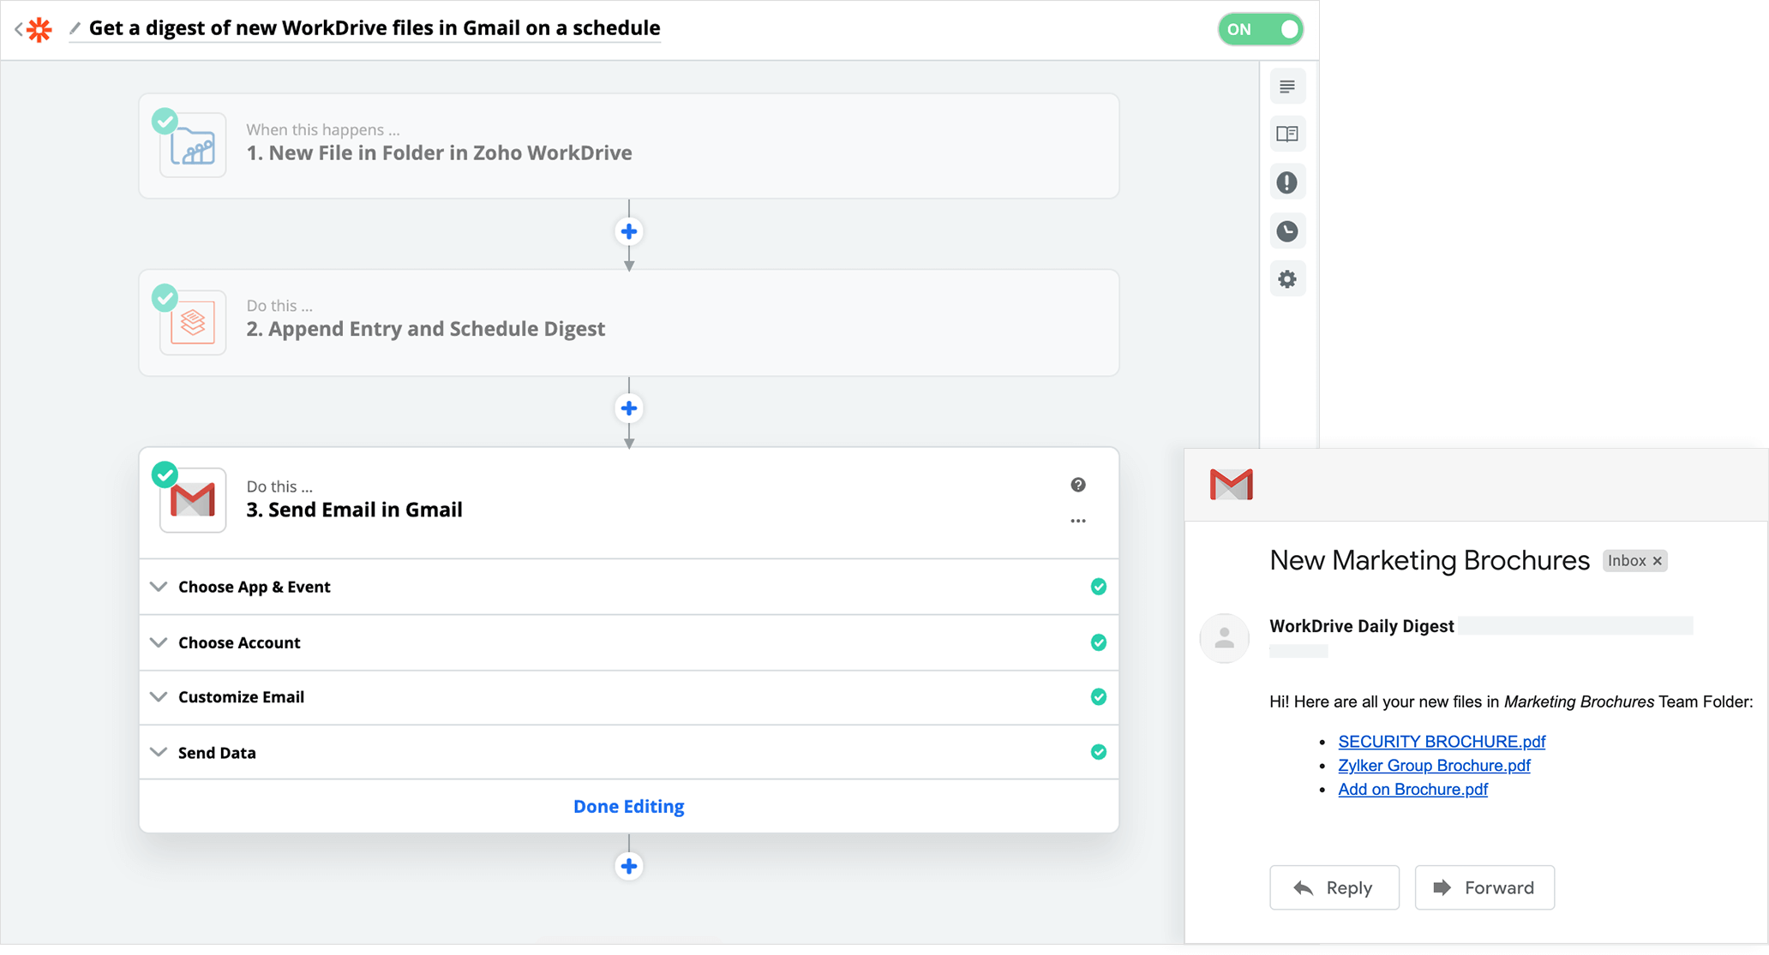Click the split-view panel icon

1288,133
